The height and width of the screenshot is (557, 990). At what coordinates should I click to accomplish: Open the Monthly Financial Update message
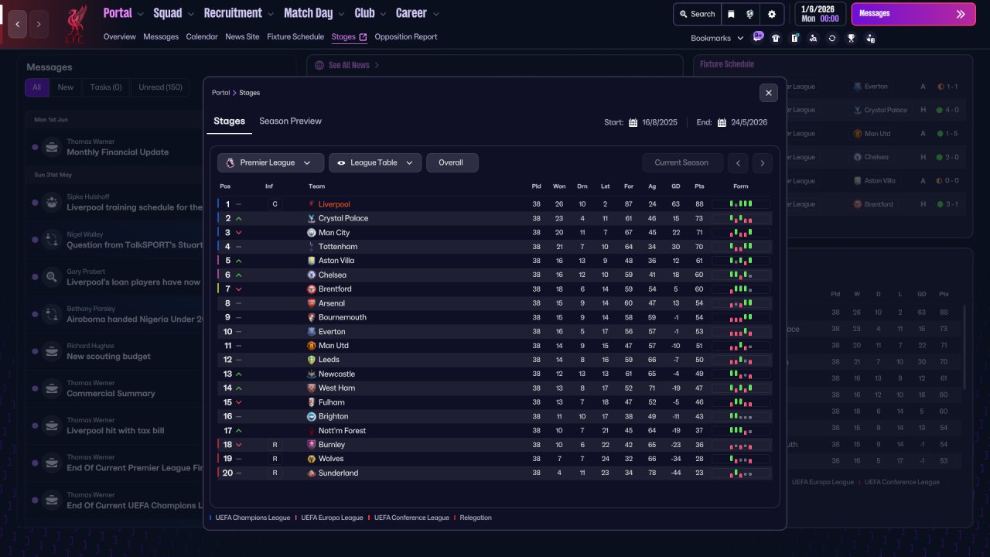[118, 152]
